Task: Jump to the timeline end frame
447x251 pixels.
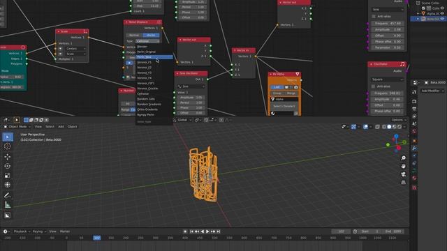Action: pos(219,231)
